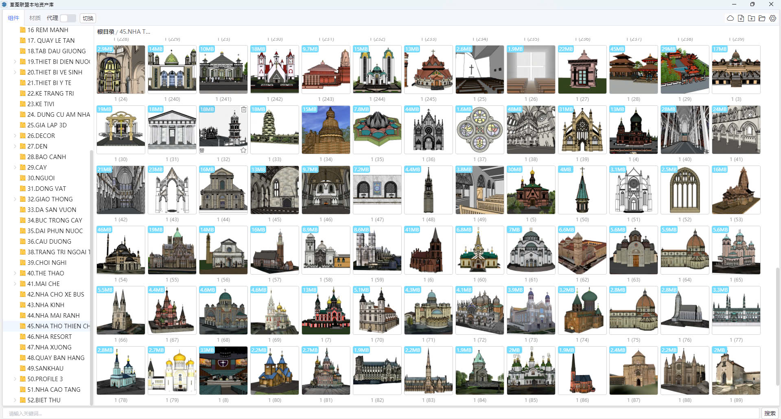The image size is (781, 419).
Task: Toggle the 代理 proxy switch
Action: [x=68, y=18]
